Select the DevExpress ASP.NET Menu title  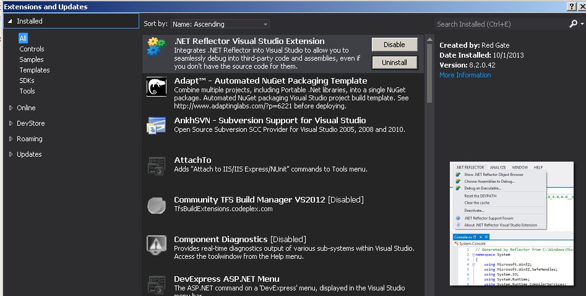226,279
